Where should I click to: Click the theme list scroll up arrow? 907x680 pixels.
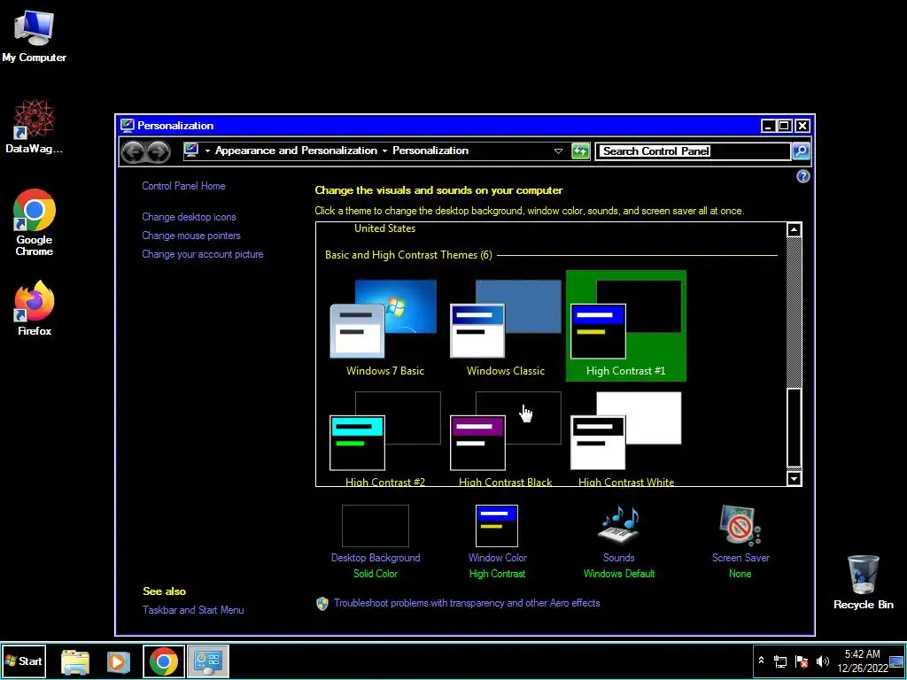tap(795, 229)
